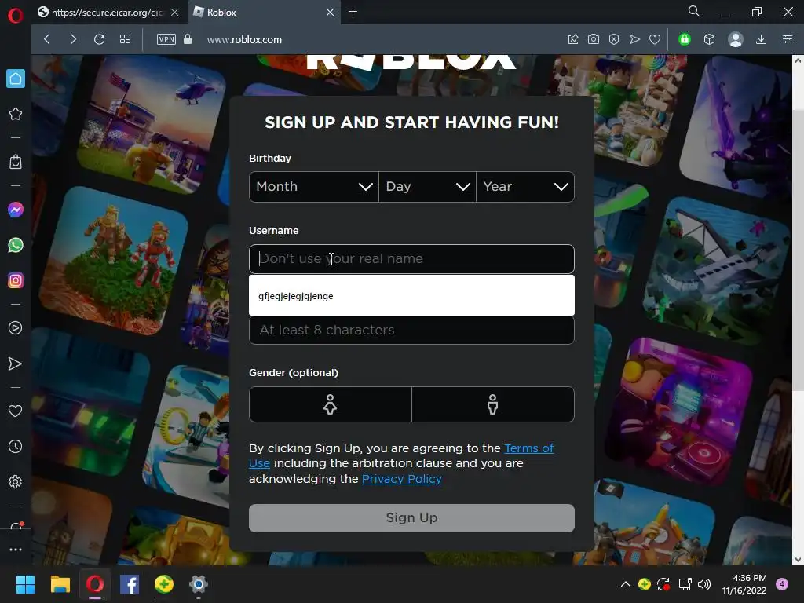
Task: Focus the Username input field
Action: point(411,259)
